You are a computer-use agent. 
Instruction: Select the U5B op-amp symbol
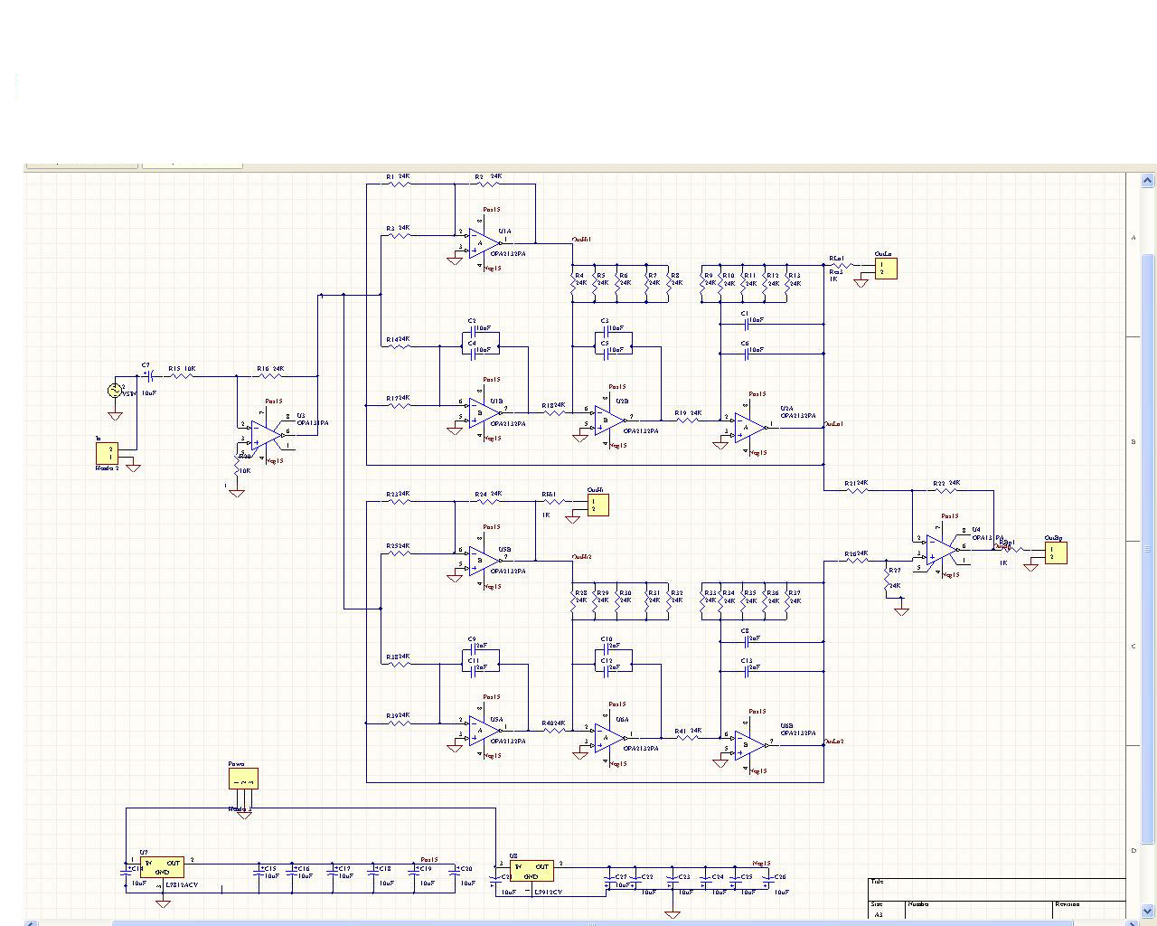click(484, 559)
